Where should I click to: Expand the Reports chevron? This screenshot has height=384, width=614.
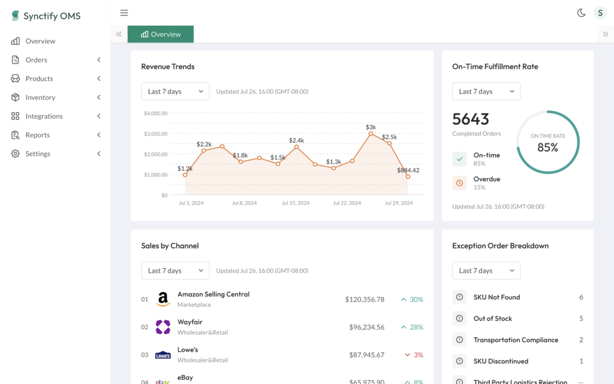click(x=99, y=135)
